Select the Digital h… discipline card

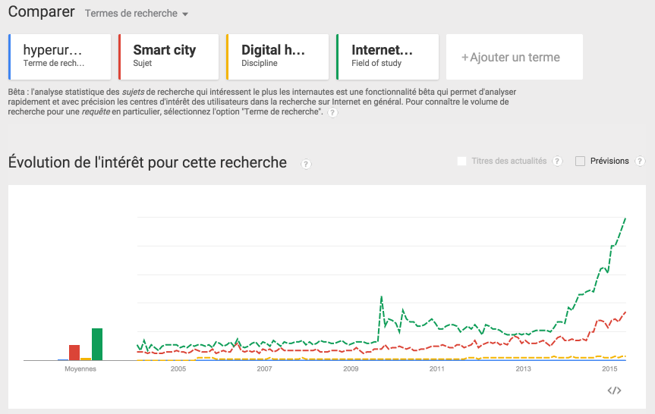tap(277, 57)
